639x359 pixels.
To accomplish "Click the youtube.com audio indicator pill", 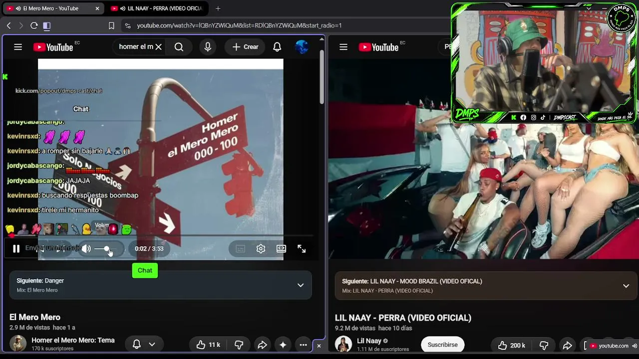I will pyautogui.click(x=613, y=346).
